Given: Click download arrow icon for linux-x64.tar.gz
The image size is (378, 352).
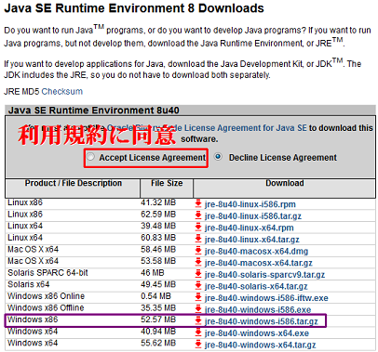Looking at the screenshot, I should point(198,239).
